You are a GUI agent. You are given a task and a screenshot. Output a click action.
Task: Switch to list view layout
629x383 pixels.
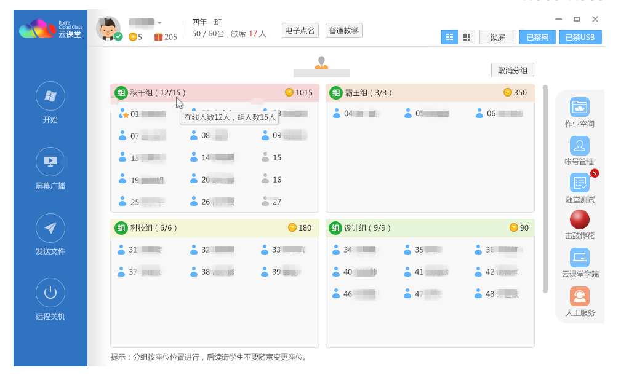pyautogui.click(x=449, y=37)
